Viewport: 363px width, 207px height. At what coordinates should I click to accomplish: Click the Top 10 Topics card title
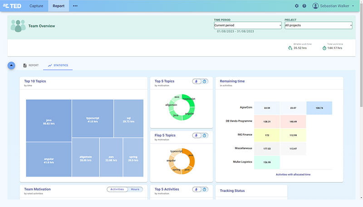pos(35,81)
